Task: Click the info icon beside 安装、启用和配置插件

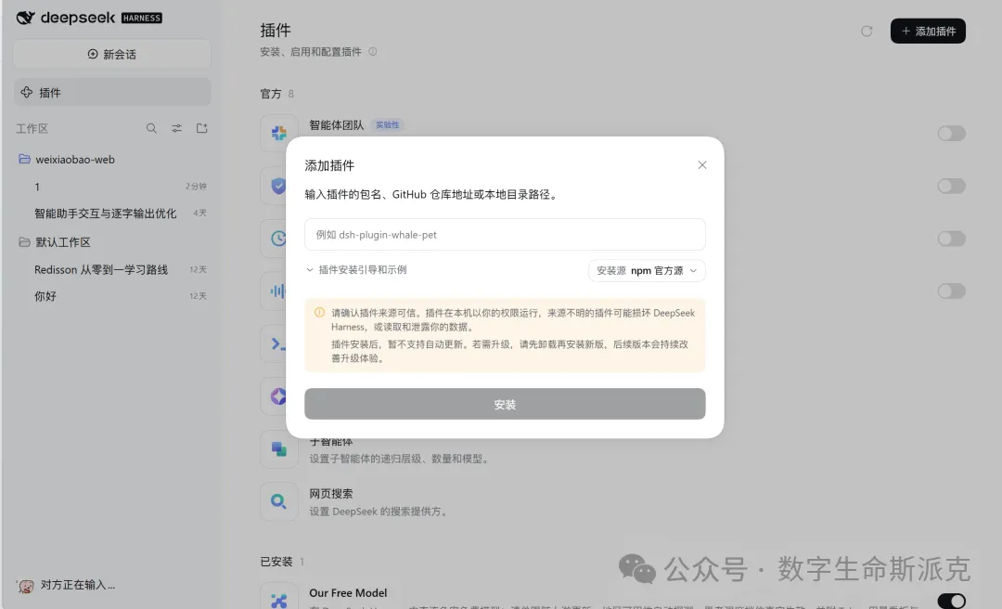Action: coord(373,52)
